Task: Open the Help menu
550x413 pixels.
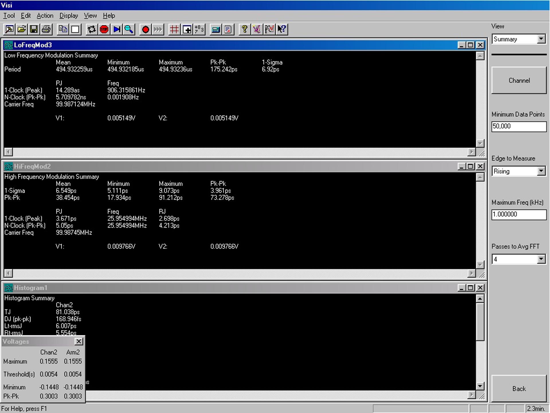Action: tap(109, 16)
